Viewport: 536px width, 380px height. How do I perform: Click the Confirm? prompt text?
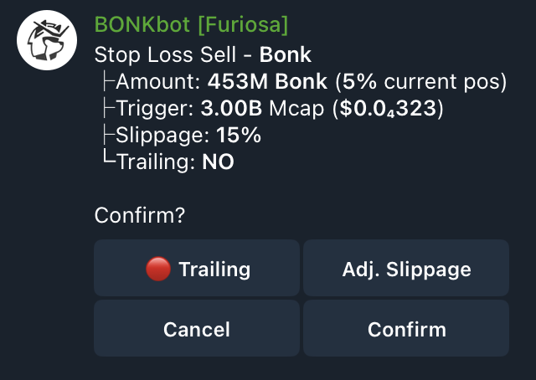139,215
